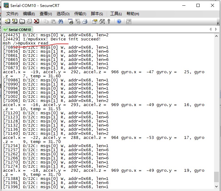The image size is (221, 191).
Task: Click the terminal scrollbar down arrow
Action: pos(216,187)
